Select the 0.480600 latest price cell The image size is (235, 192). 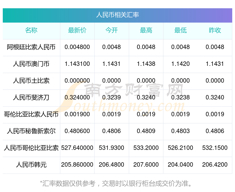coord(77,131)
